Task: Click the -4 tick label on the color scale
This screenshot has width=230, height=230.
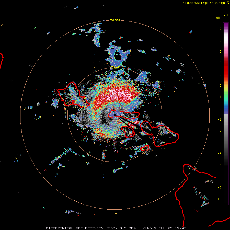Action: 220,154
